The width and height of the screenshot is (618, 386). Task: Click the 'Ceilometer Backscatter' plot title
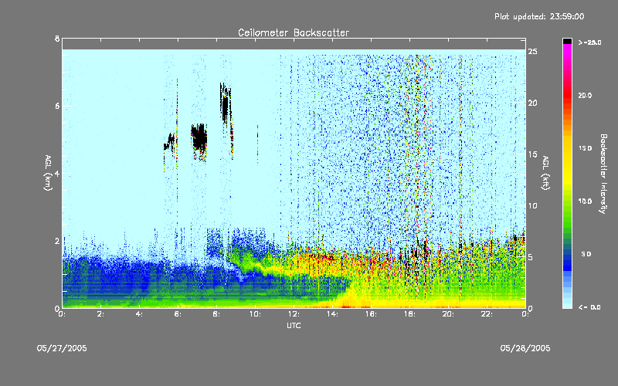point(294,32)
